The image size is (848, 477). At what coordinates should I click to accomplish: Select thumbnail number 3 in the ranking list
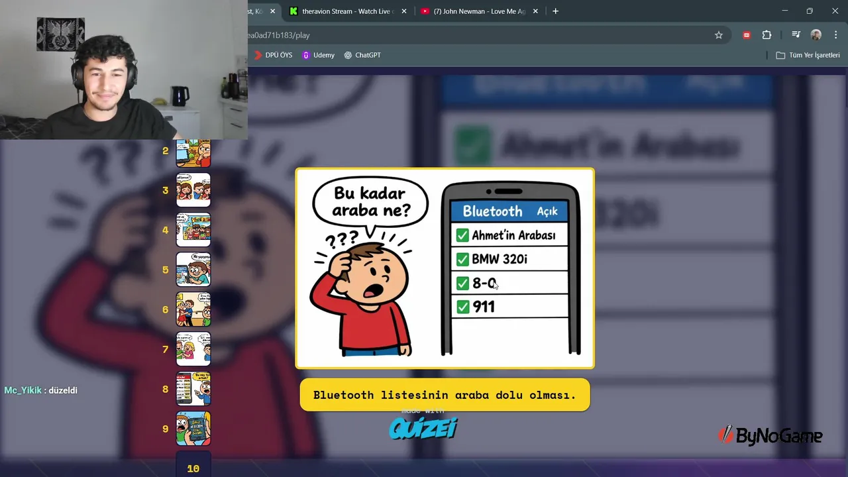[193, 190]
